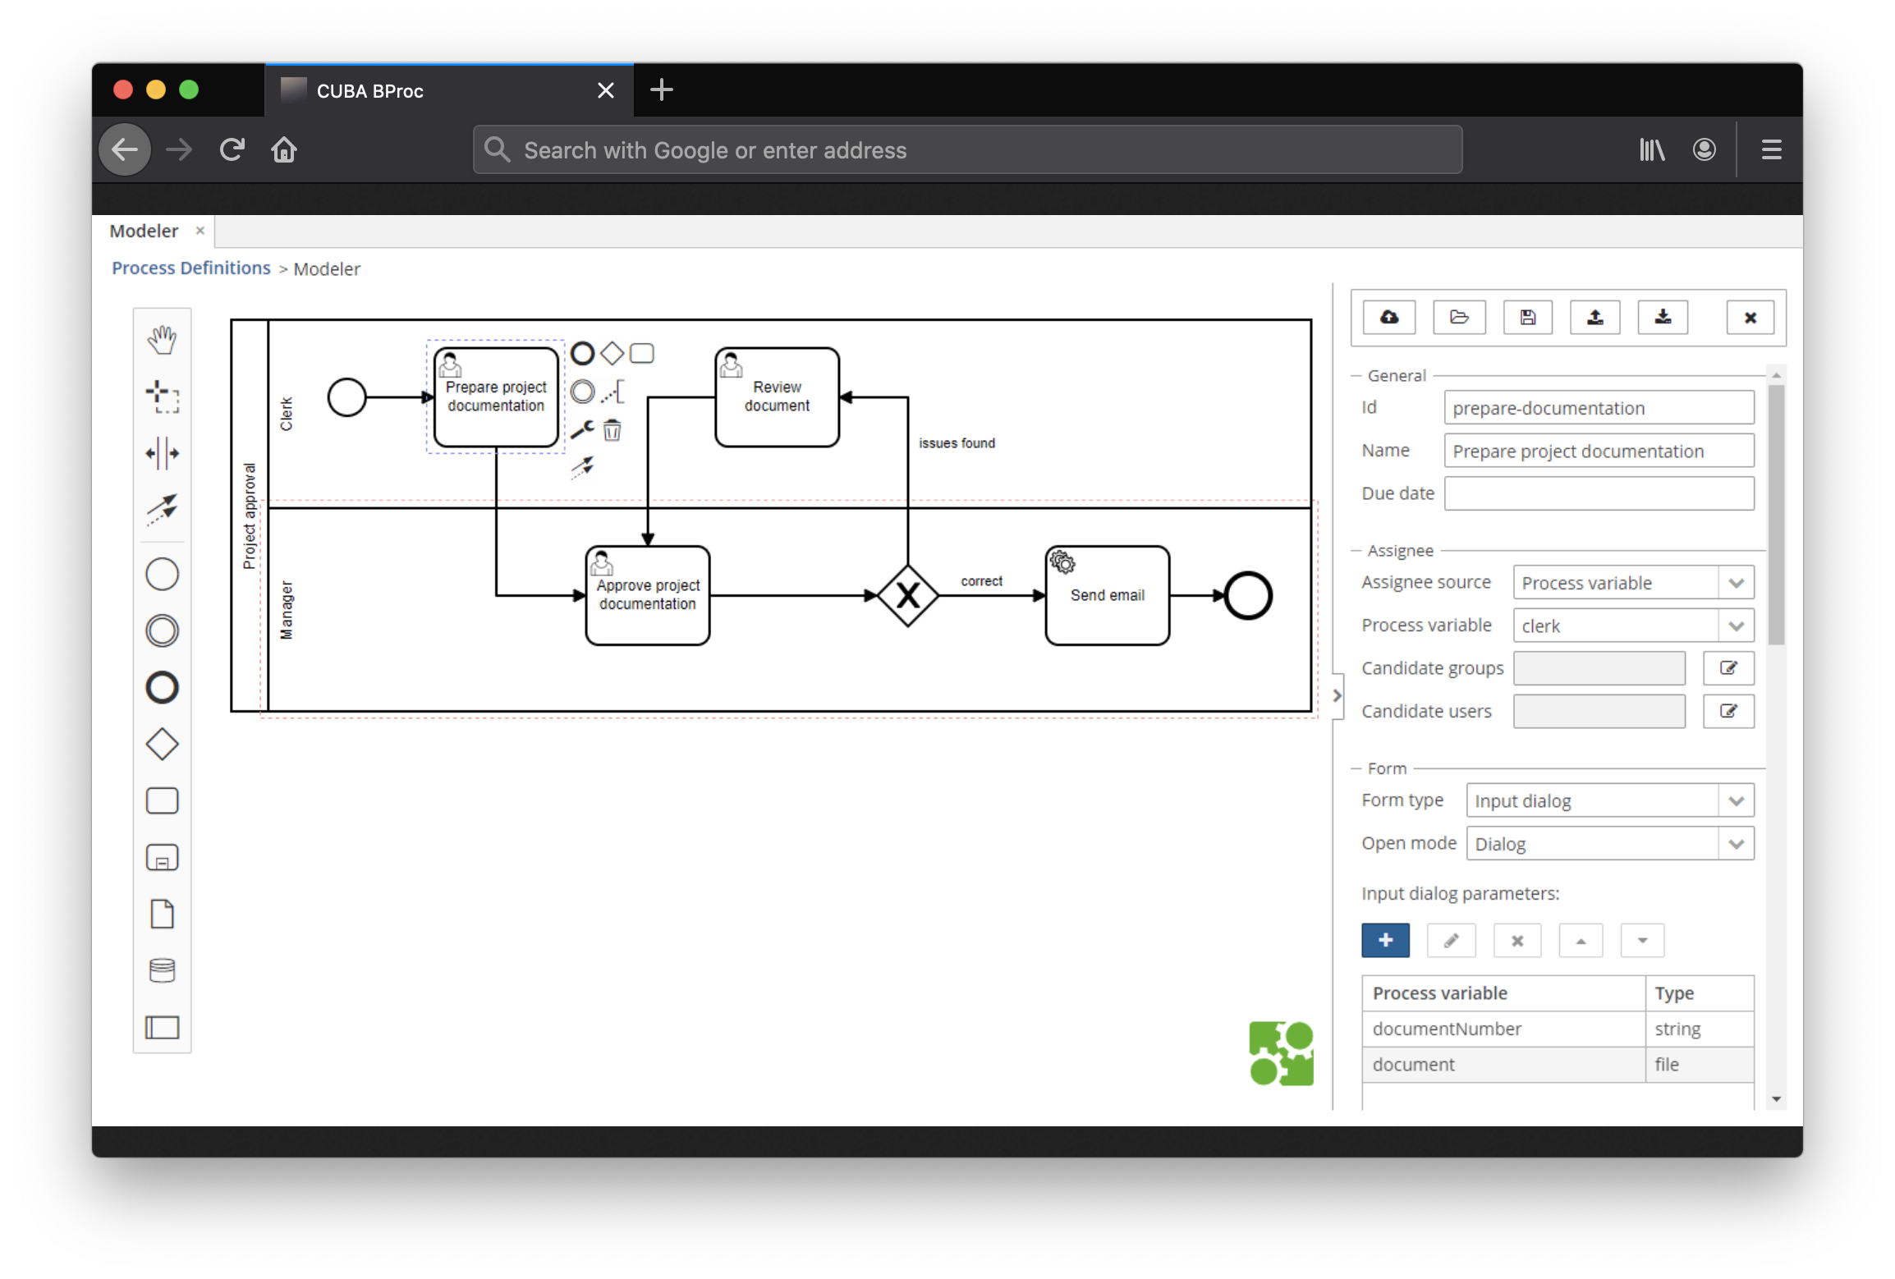Create an end event from the palette

[162, 687]
